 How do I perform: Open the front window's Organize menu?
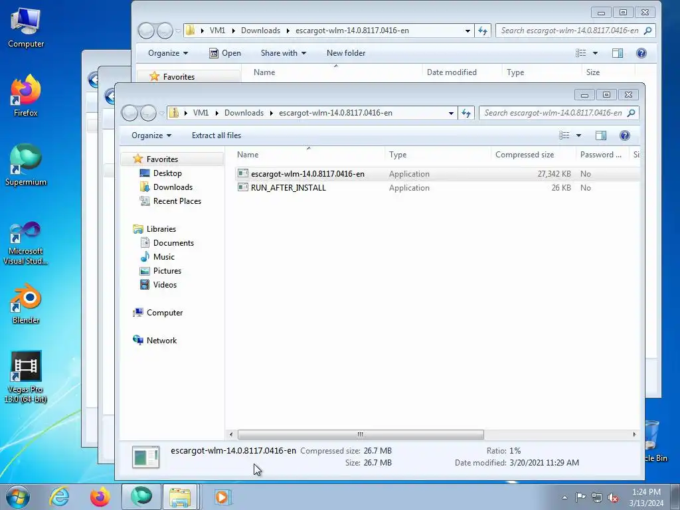(151, 135)
